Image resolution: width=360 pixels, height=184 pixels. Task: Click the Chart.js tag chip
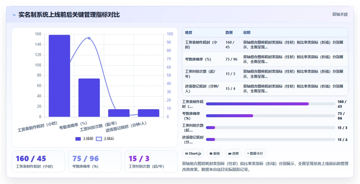pyautogui.click(x=193, y=153)
